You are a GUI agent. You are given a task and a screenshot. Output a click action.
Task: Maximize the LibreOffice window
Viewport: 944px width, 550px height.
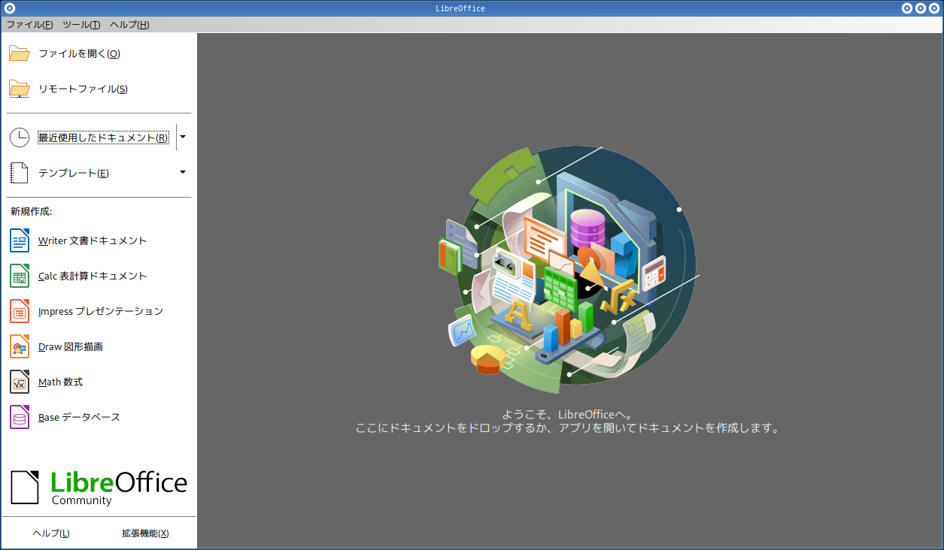(x=921, y=8)
